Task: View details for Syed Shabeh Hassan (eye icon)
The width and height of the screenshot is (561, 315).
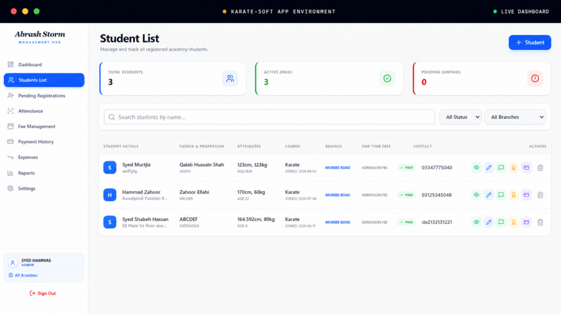Action: pos(476,222)
